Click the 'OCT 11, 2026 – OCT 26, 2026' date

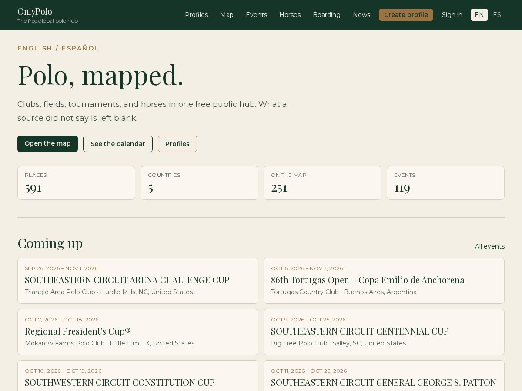(x=309, y=371)
